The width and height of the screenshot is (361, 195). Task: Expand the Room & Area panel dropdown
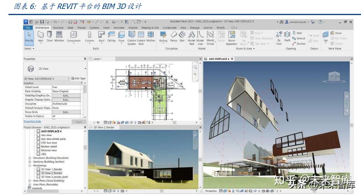coord(245,49)
